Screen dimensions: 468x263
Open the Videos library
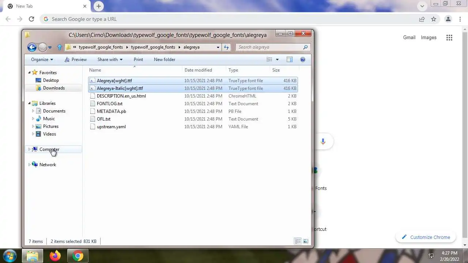click(49, 134)
